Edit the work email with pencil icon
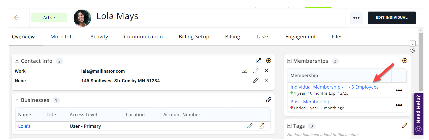 pos(256,71)
